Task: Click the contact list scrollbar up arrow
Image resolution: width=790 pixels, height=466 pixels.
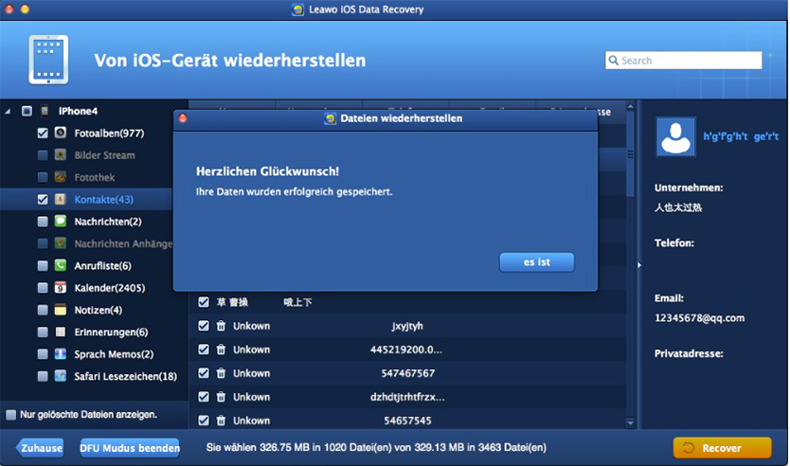Action: [x=630, y=106]
